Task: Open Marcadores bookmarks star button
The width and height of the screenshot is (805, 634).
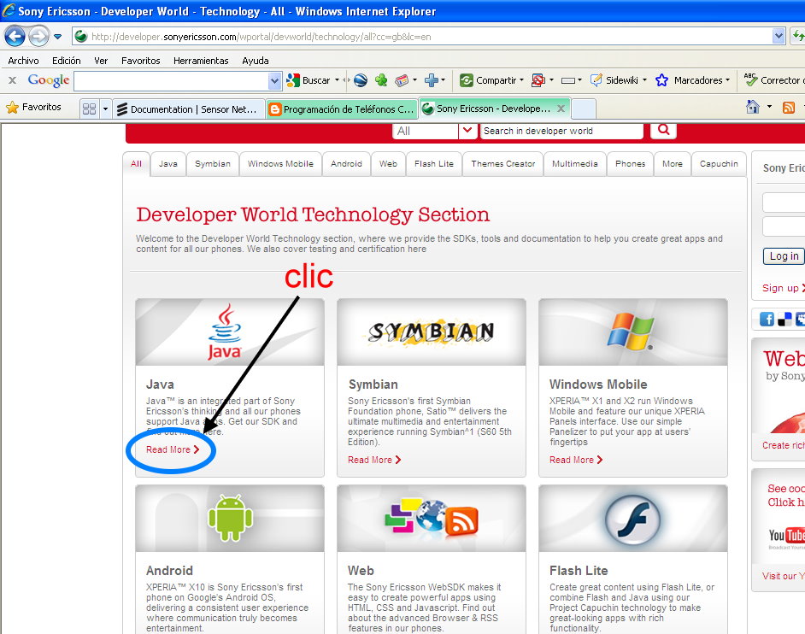Action: pos(692,80)
